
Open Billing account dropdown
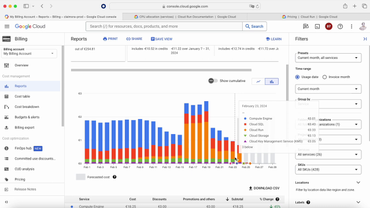29,54
